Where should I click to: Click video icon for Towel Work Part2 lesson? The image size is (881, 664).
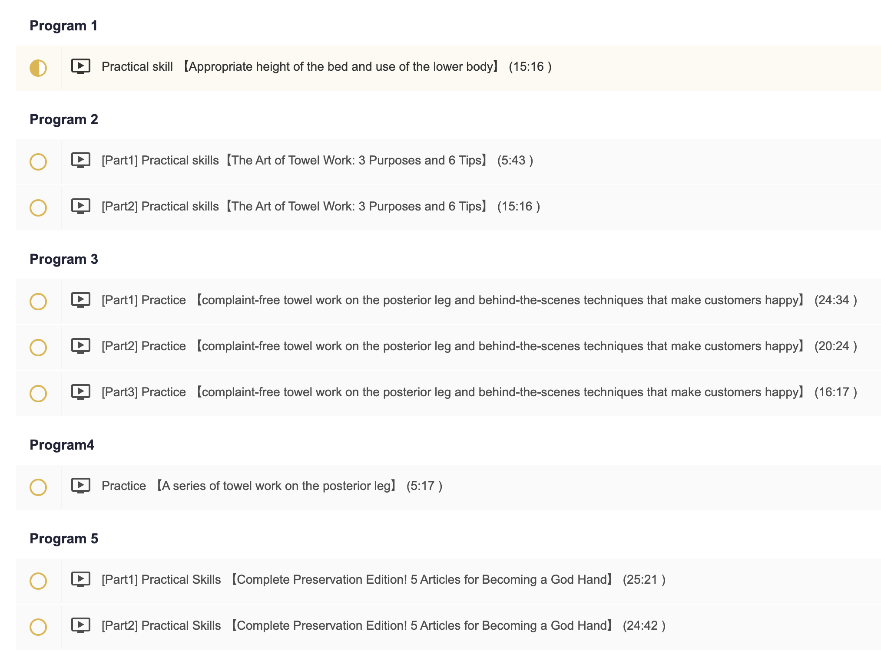[x=81, y=207]
